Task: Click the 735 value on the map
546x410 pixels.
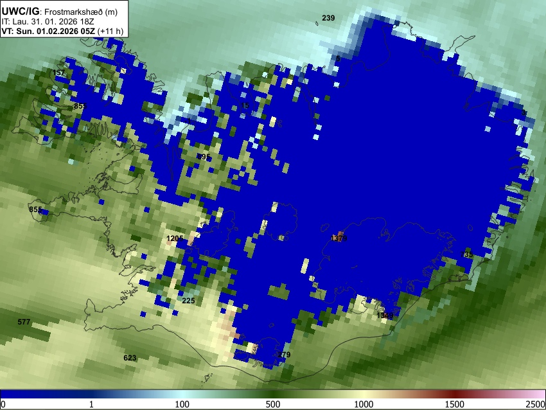Action: coord(466,254)
